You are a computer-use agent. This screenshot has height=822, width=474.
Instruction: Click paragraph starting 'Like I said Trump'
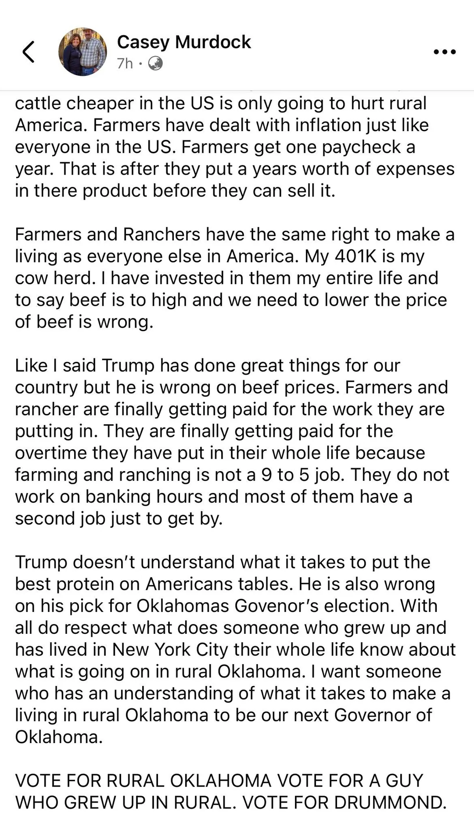click(x=232, y=442)
